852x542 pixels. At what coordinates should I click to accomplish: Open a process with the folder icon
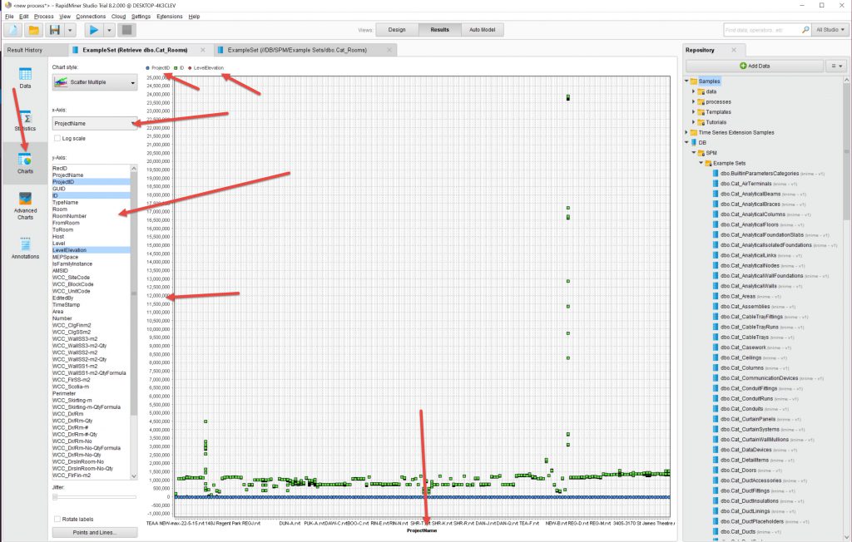[x=34, y=30]
